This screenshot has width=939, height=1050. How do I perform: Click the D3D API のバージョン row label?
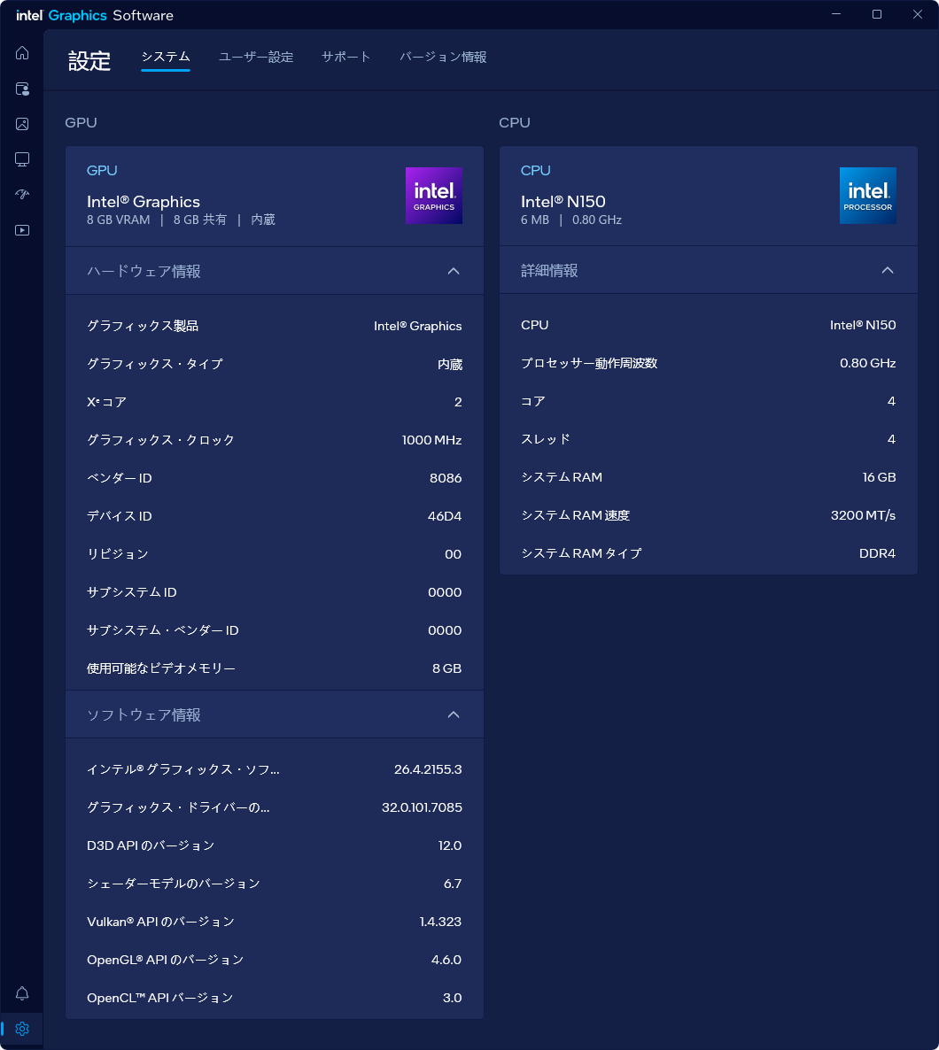pyautogui.click(x=150, y=845)
